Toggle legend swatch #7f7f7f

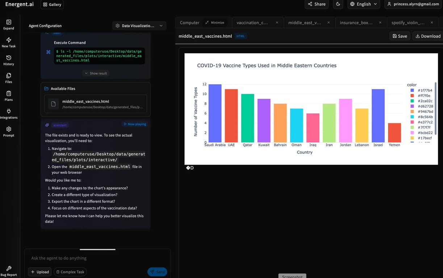click(412, 127)
